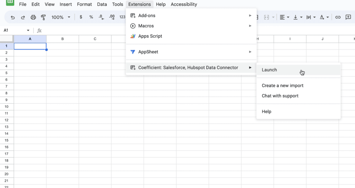The width and height of the screenshot is (355, 188).
Task: Click the text rotation icon
Action: (x=322, y=17)
